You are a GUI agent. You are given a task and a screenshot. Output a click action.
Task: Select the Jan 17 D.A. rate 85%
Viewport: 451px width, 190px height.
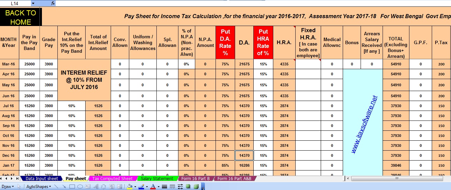tap(225, 165)
